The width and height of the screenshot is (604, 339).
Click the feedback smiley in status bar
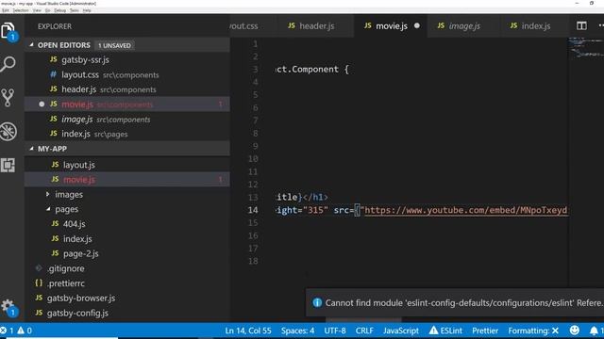point(575,331)
